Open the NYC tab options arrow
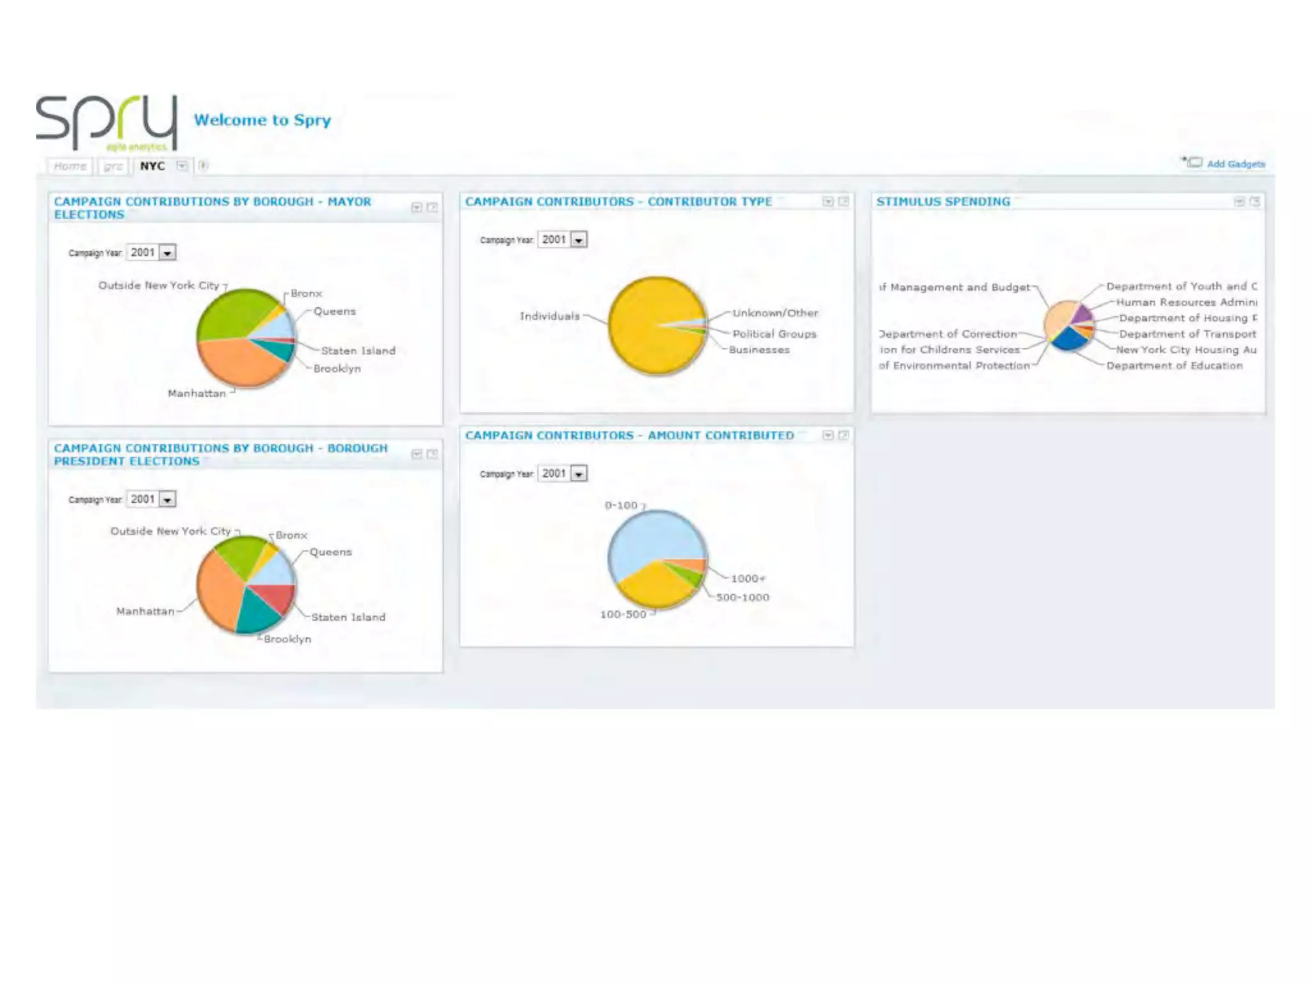This screenshot has height=983, width=1311. pyautogui.click(x=182, y=166)
